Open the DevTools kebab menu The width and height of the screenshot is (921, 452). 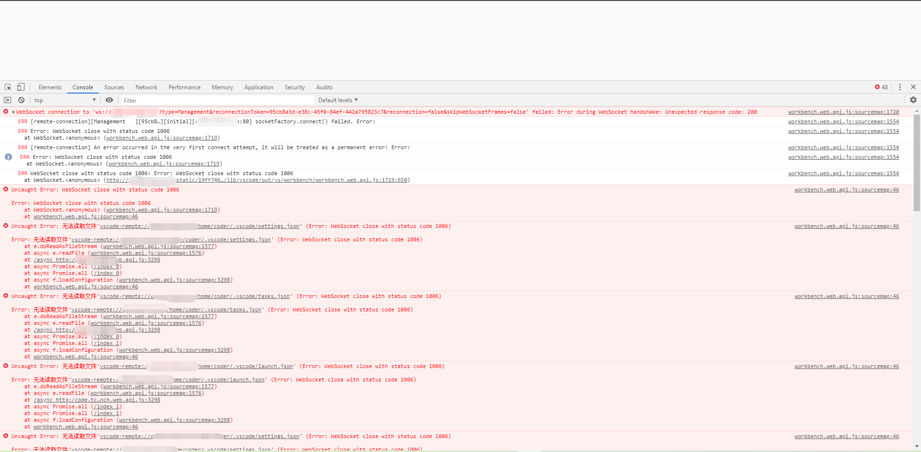point(900,87)
